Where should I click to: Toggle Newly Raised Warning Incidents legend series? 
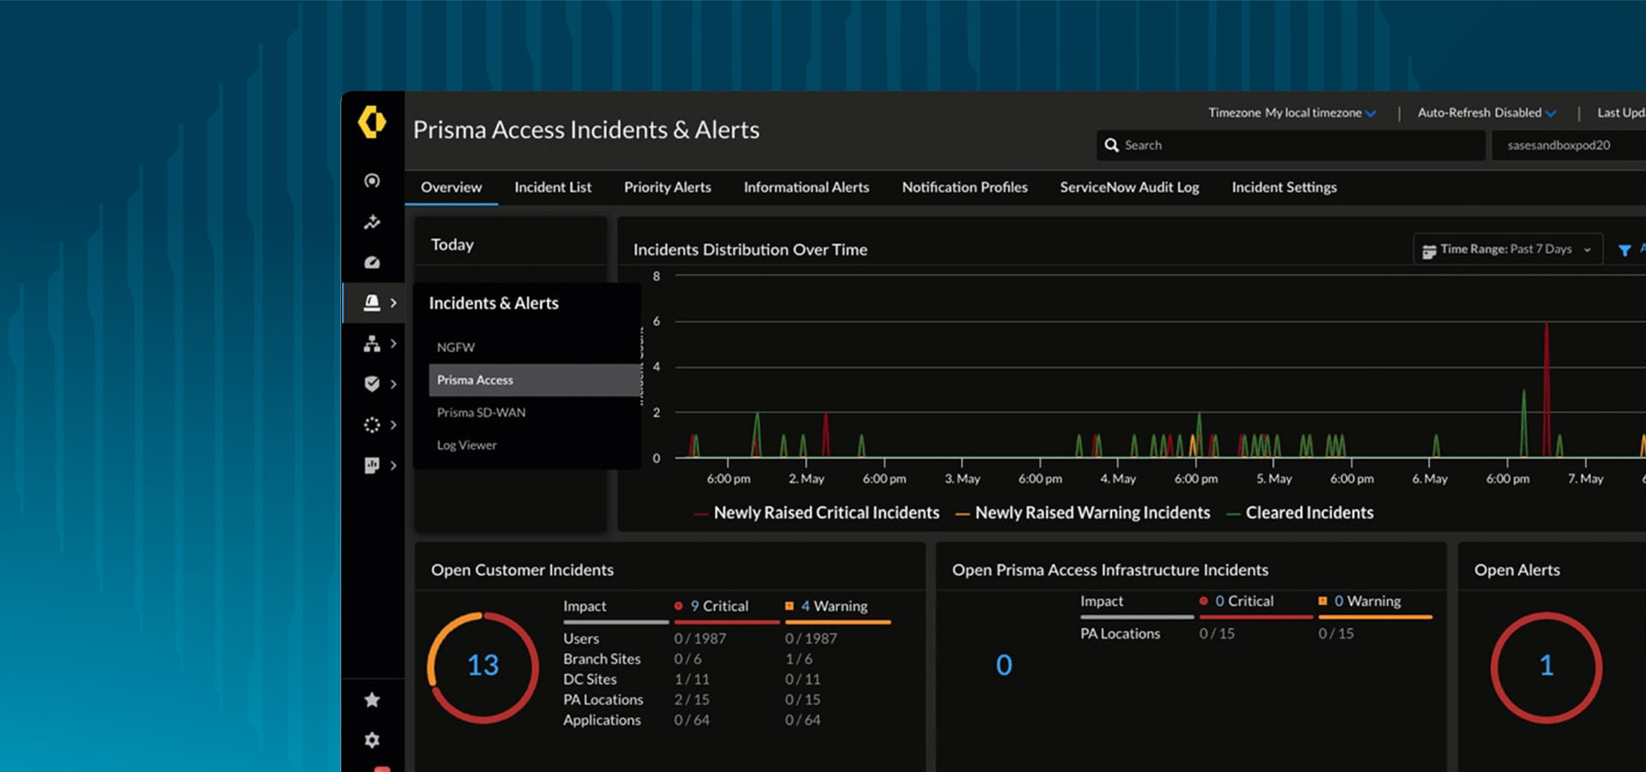[x=1091, y=512]
